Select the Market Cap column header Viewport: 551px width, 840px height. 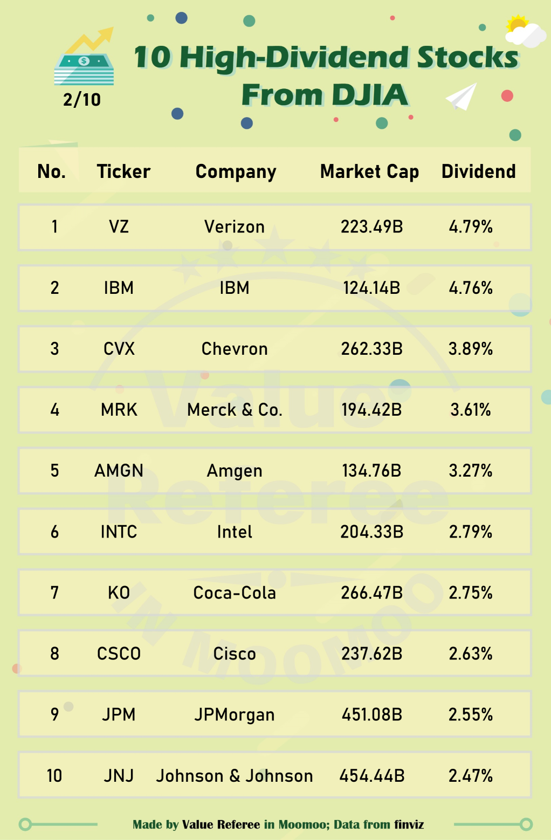[369, 171]
